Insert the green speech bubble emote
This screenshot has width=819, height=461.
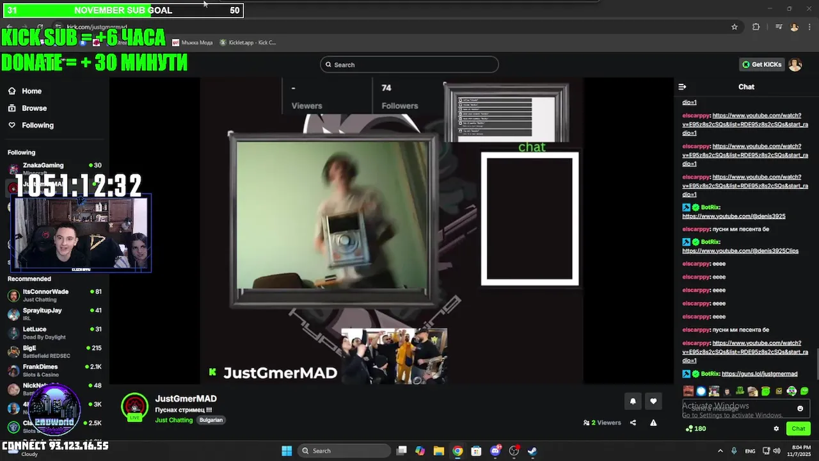click(804, 391)
